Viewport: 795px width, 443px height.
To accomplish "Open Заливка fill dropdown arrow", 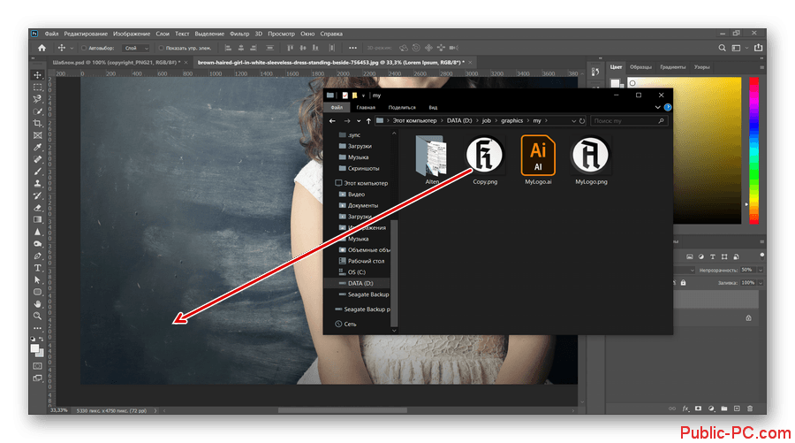I will click(x=761, y=283).
